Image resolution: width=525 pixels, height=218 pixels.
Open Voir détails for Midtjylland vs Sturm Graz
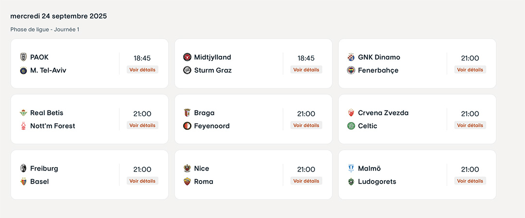coord(306,70)
